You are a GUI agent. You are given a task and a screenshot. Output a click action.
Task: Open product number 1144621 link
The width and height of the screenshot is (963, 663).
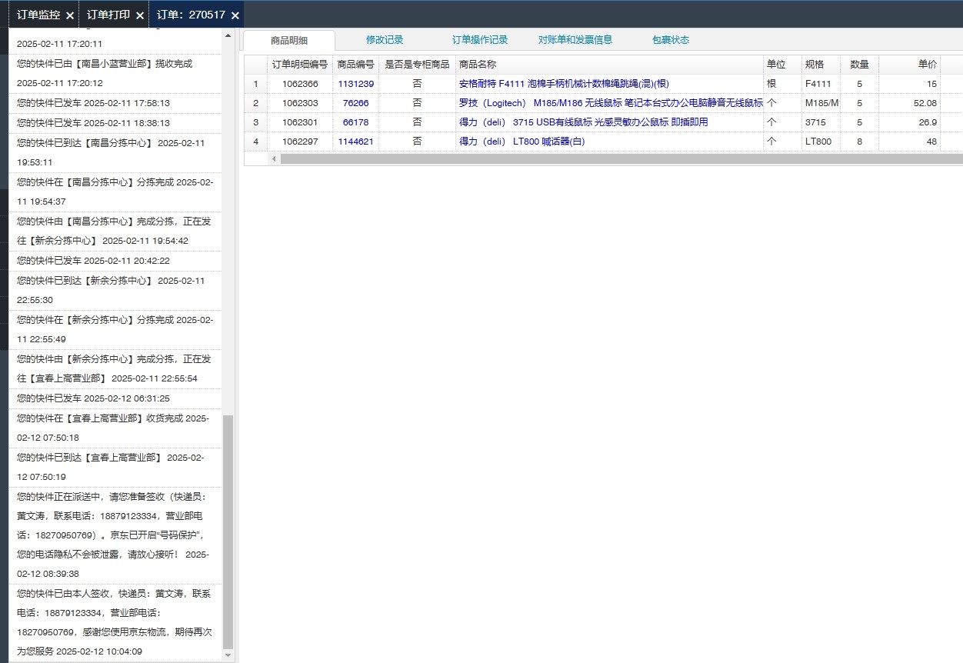(x=356, y=142)
